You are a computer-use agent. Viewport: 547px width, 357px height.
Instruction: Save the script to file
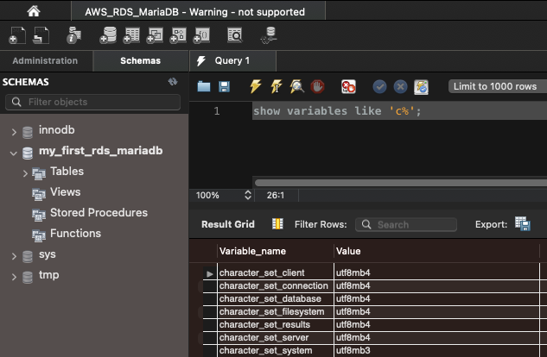pyautogui.click(x=225, y=86)
